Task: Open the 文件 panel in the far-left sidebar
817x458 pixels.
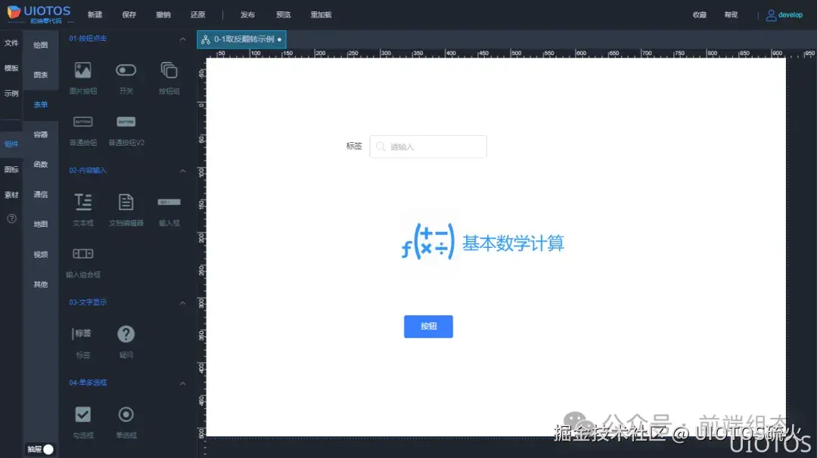Action: pyautogui.click(x=11, y=43)
